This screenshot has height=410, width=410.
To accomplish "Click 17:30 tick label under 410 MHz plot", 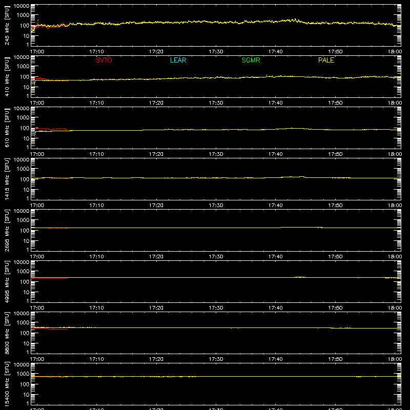I will tap(216, 103).
